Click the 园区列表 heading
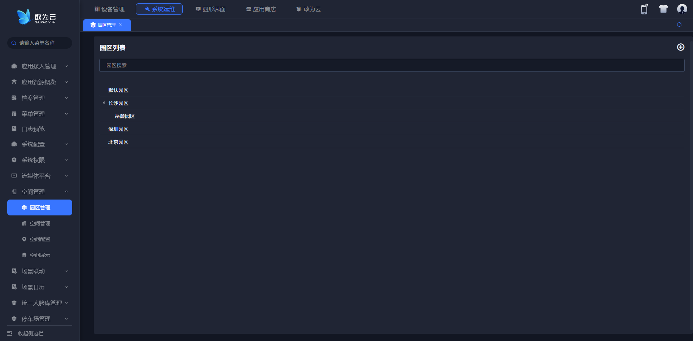The height and width of the screenshot is (341, 693). coord(113,48)
